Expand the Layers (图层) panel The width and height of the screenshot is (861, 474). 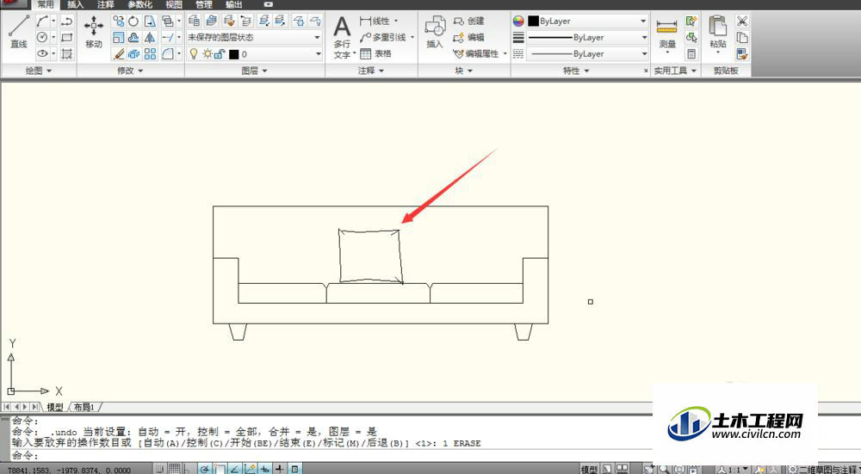[254, 71]
